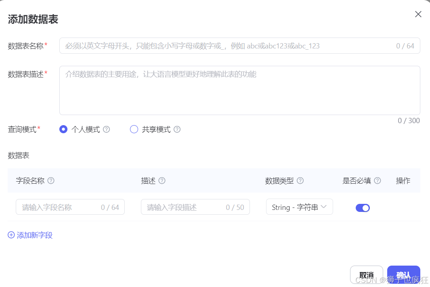Screen dimensions: 430x287
Task: Click the 数据表名称 input field
Action: [240, 46]
